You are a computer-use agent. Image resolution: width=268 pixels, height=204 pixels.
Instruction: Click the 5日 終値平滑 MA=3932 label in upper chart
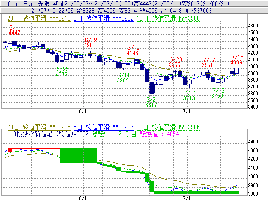(x=104, y=18)
